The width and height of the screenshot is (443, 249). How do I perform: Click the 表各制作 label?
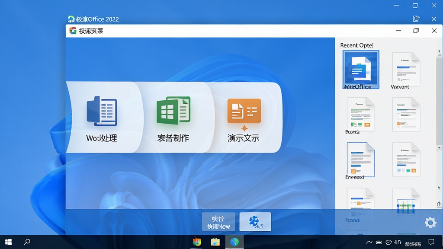(x=173, y=138)
